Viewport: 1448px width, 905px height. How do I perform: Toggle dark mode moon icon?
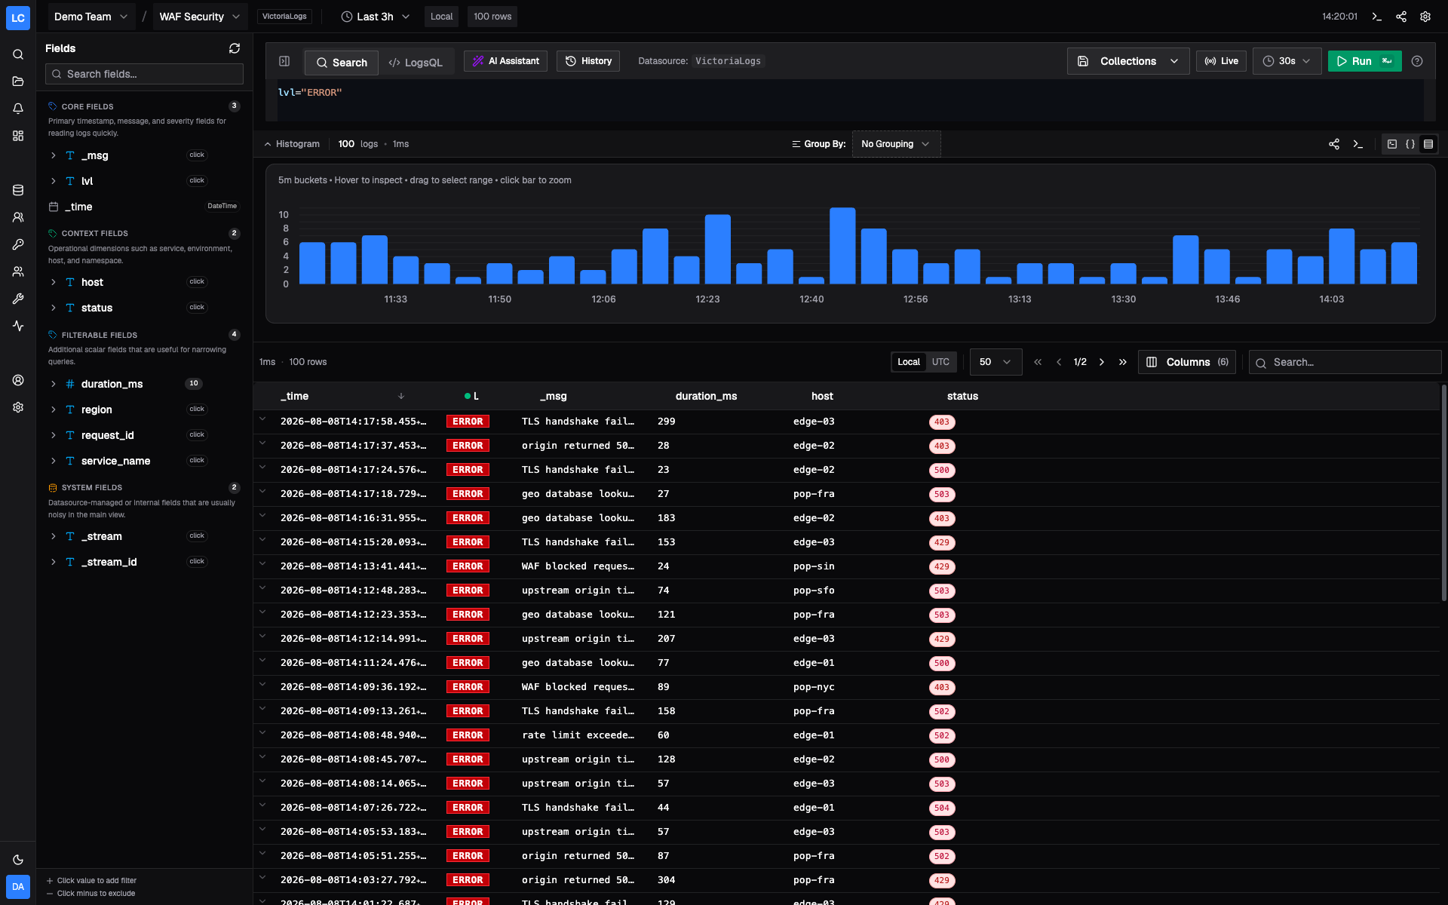18,860
